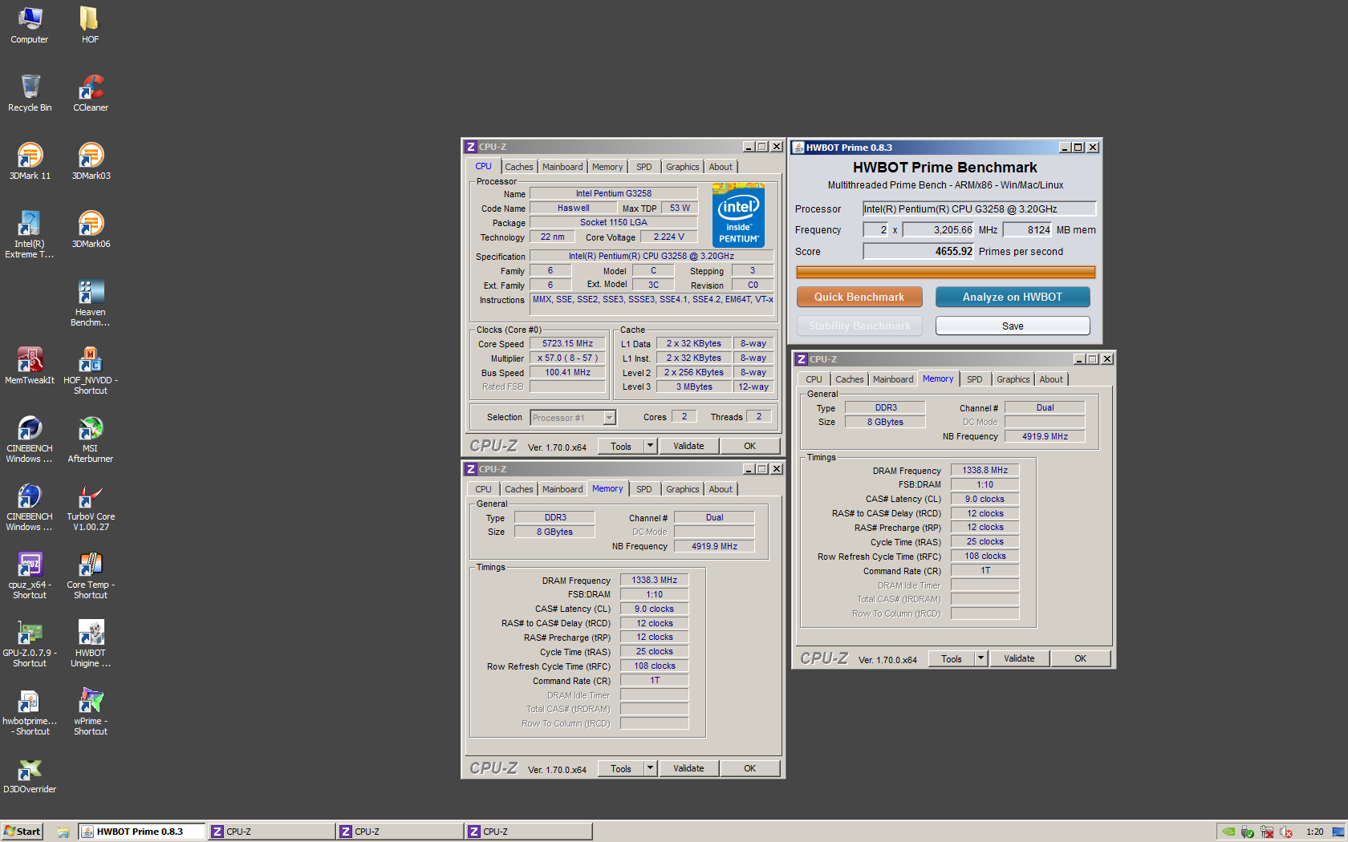1348x842 pixels.
Task: Click Core Speed value 5723.15 MHz
Action: (x=567, y=343)
